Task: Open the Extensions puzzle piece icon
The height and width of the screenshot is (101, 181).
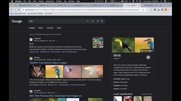Action: (155, 10)
